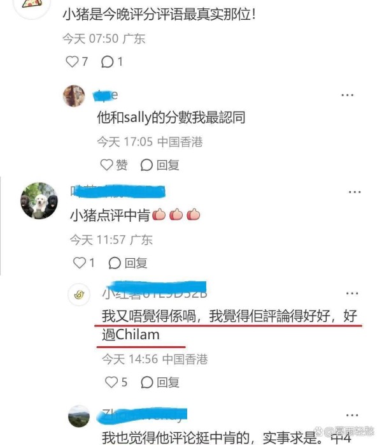Like the sally score reply
This screenshot has height=445, width=382.
tap(113, 165)
